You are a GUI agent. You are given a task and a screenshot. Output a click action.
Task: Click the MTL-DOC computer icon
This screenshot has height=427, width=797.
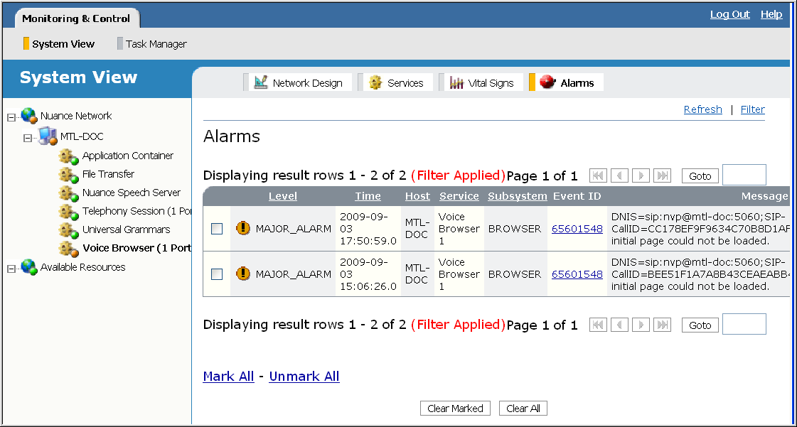coord(48,136)
